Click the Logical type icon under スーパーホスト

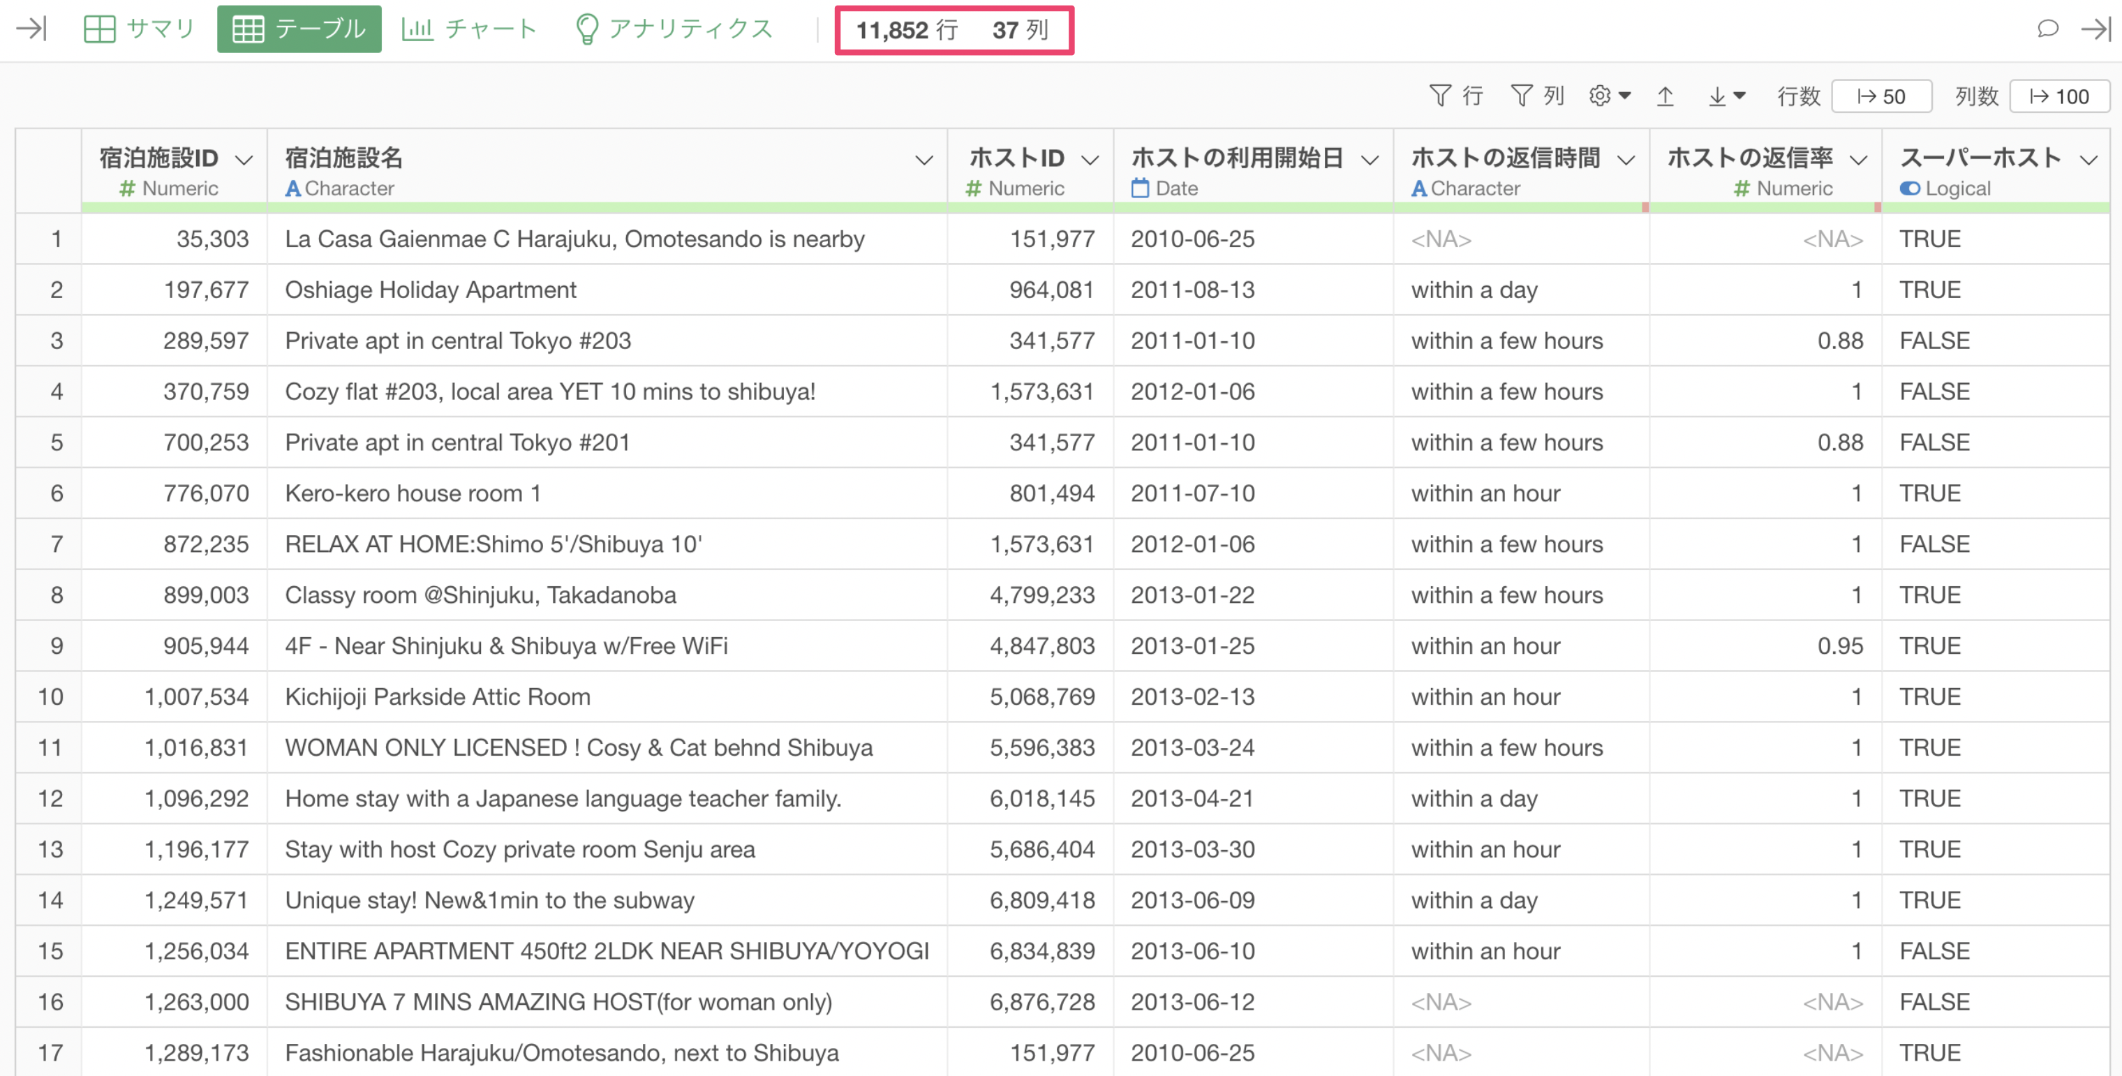point(1910,188)
